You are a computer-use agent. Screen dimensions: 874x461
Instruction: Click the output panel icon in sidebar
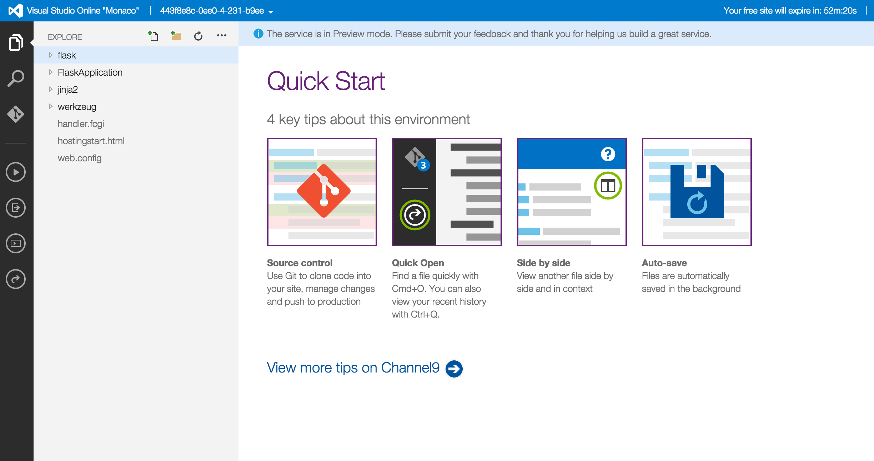pos(16,208)
